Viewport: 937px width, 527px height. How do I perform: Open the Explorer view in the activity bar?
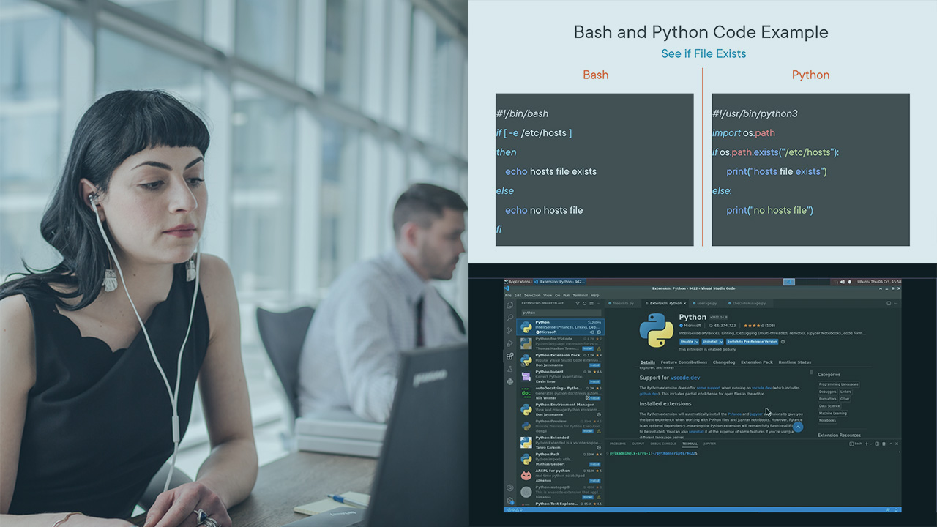(x=510, y=305)
